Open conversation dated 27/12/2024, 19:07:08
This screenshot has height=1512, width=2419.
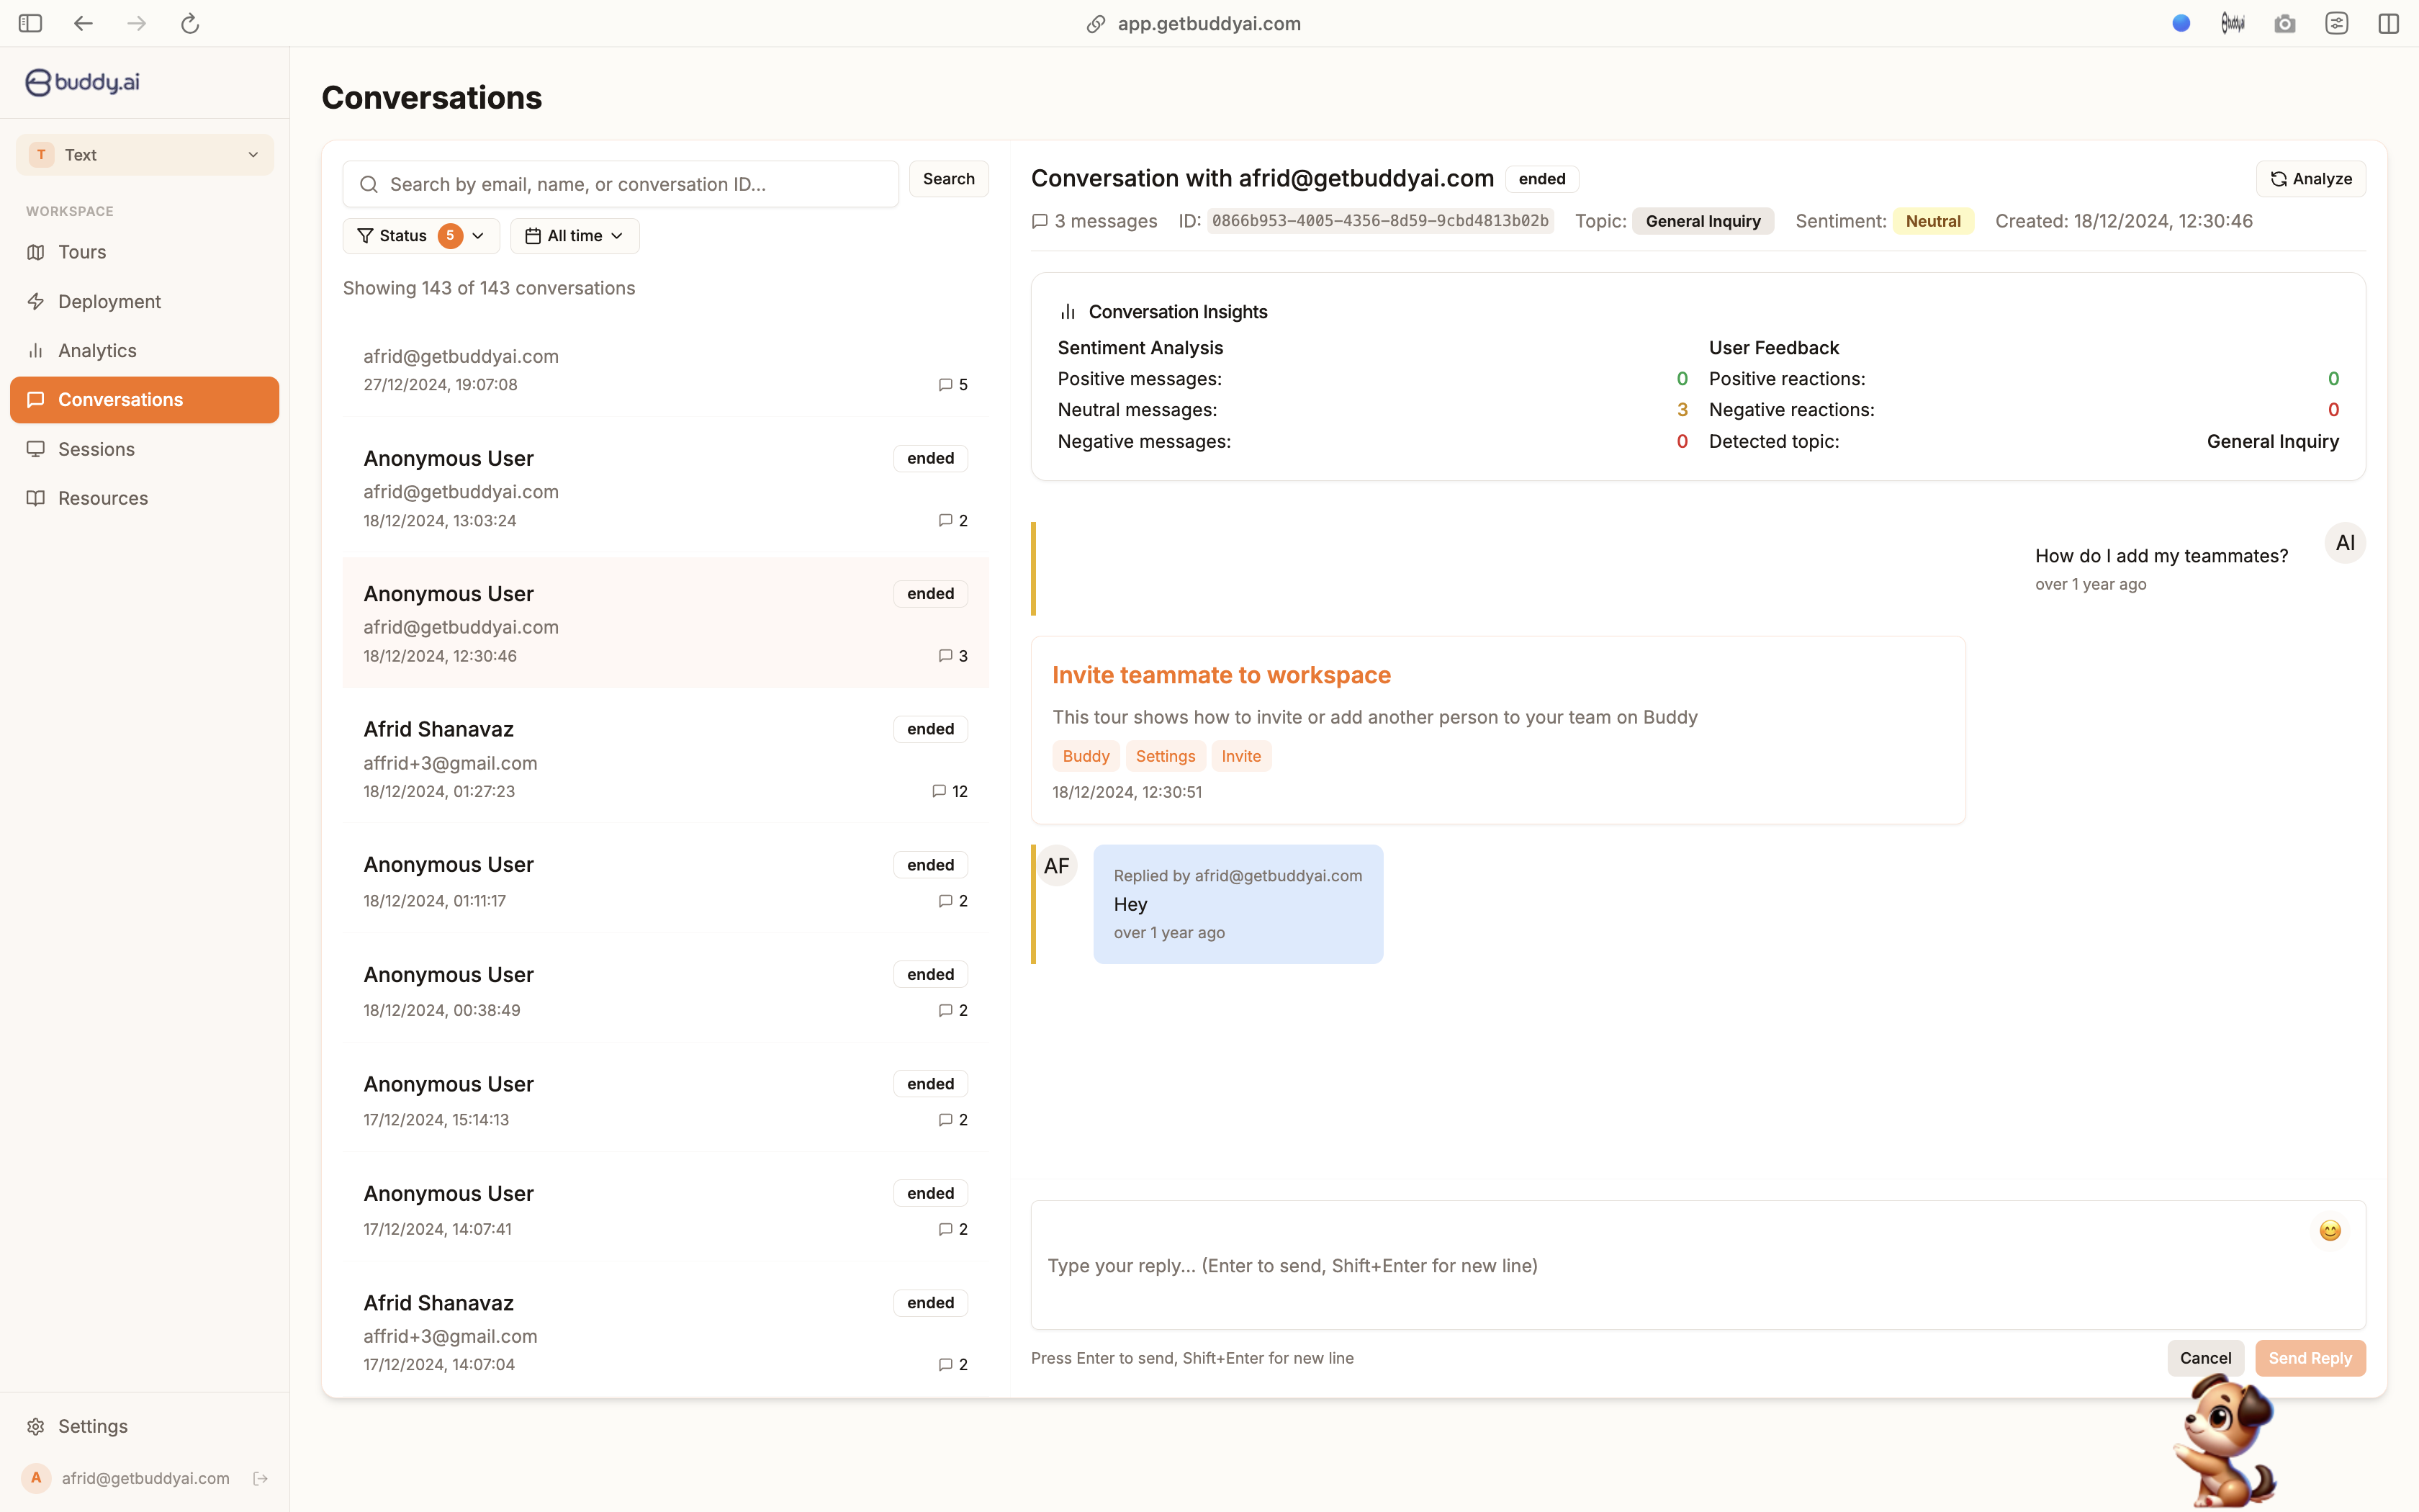click(x=666, y=370)
